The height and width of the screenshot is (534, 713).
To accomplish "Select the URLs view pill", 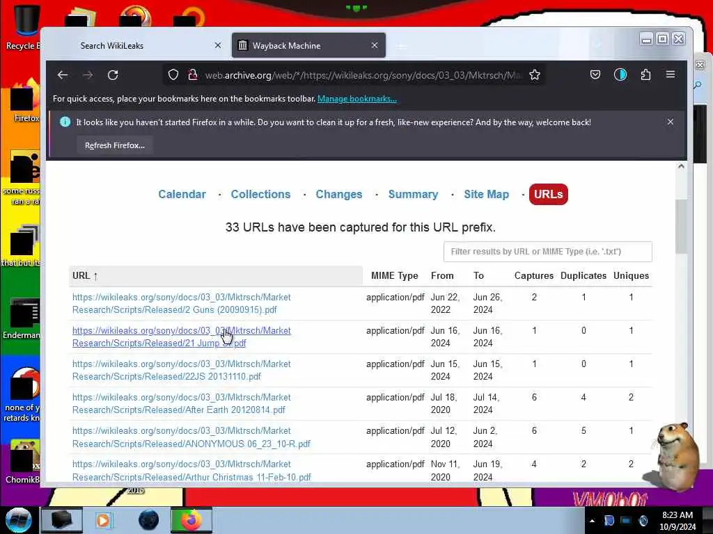I will (549, 195).
